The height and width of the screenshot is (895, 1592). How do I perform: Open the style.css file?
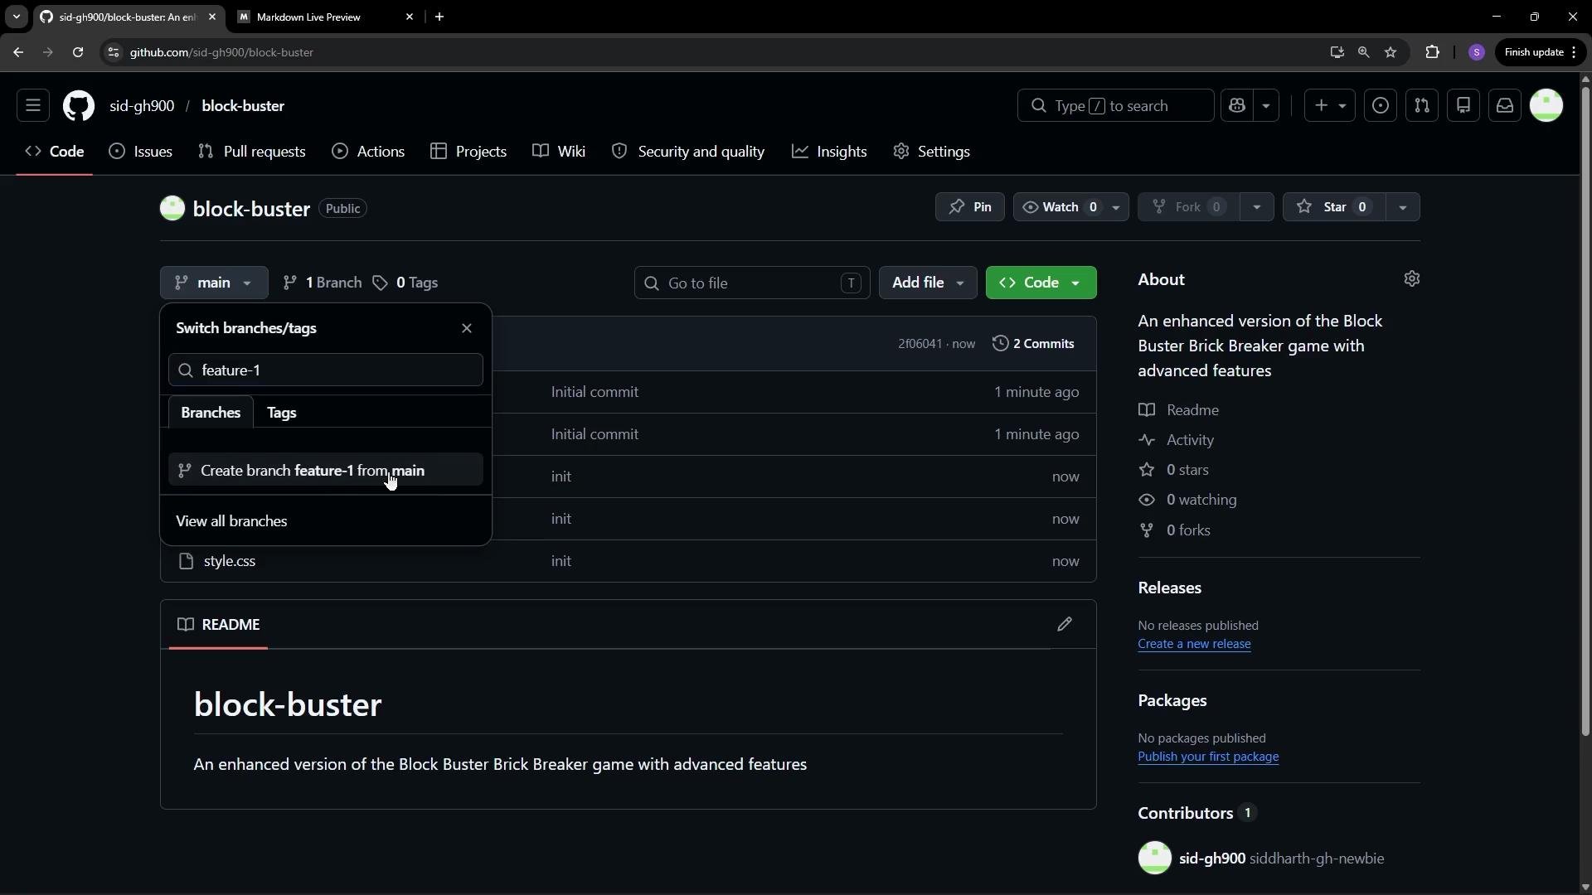pyautogui.click(x=230, y=561)
